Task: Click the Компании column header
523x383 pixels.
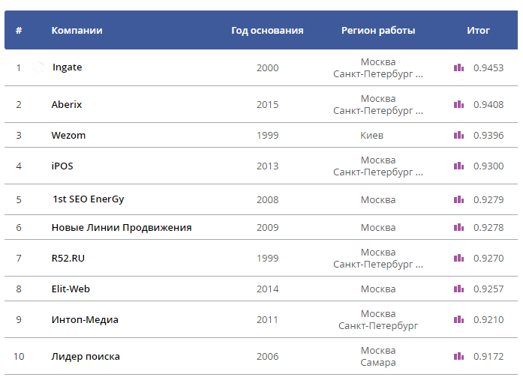Action: (x=77, y=30)
